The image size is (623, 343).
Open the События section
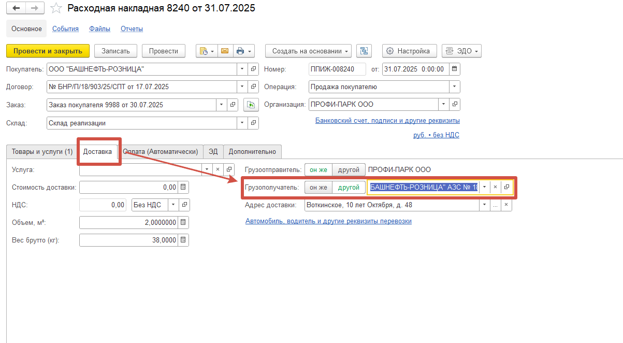(x=65, y=29)
